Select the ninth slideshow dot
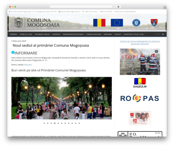Image resolution: width=174 pixels, height=147 pixels. pyautogui.click(x=72, y=123)
